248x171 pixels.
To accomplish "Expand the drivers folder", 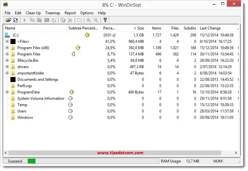I will 7,67.
